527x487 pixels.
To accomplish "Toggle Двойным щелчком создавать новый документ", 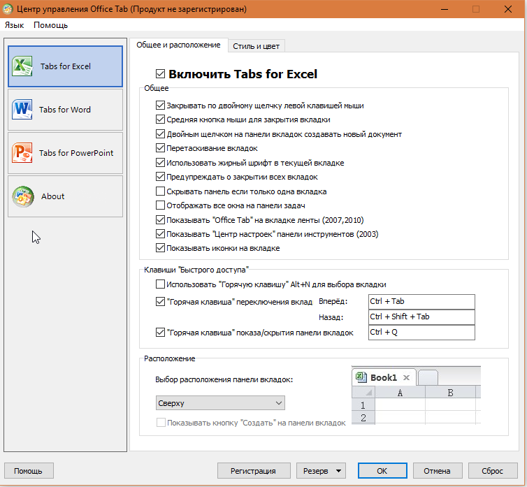I will coord(160,133).
